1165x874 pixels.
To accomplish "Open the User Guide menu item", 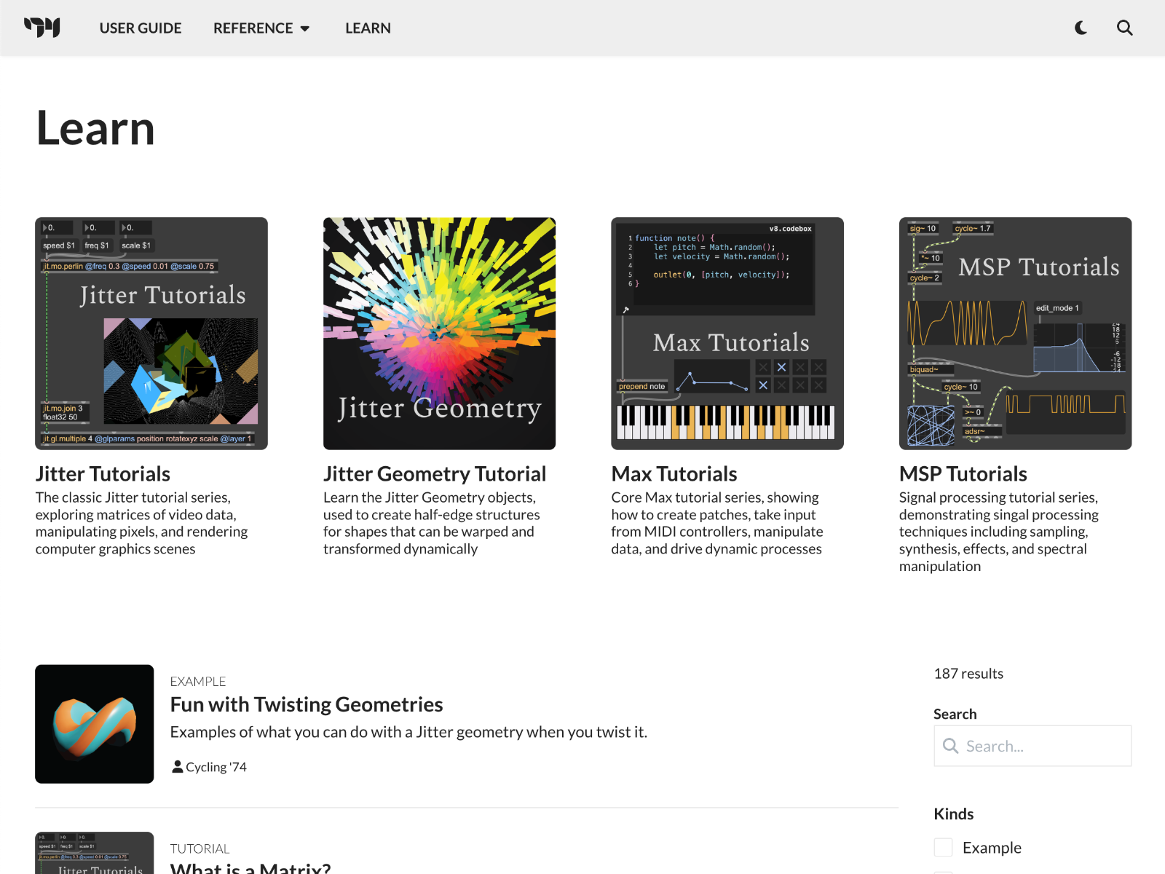I will [x=141, y=28].
